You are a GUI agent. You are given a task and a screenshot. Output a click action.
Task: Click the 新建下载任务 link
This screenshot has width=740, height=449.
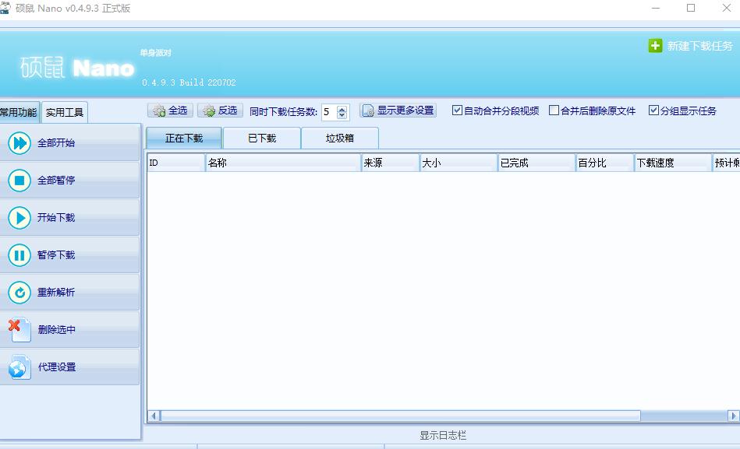coord(699,46)
